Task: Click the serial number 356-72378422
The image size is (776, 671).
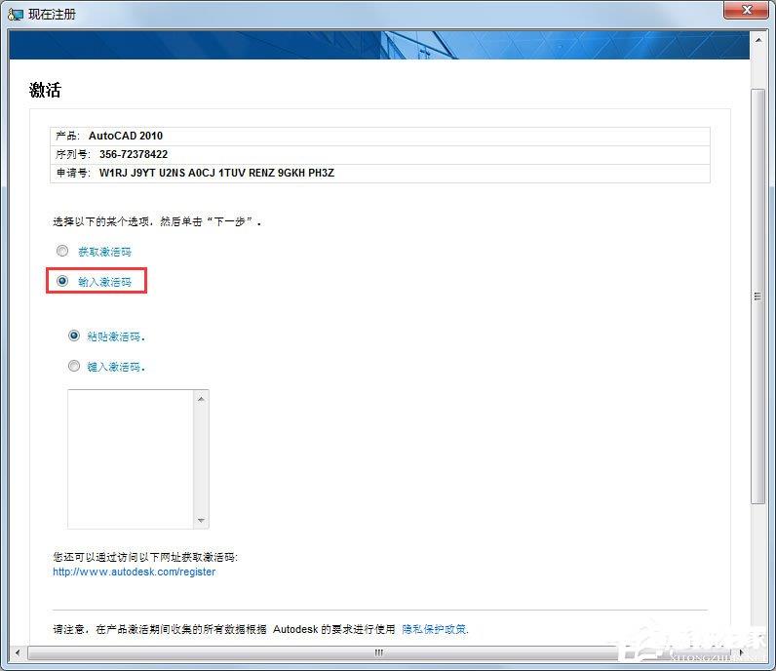Action: coord(134,154)
